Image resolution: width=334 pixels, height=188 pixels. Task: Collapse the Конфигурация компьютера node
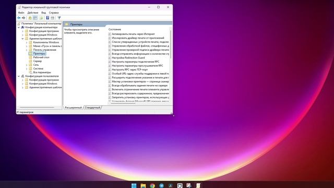point(19,27)
